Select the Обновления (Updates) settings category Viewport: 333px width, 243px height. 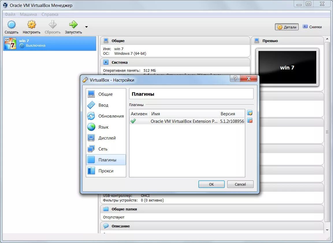coord(106,116)
